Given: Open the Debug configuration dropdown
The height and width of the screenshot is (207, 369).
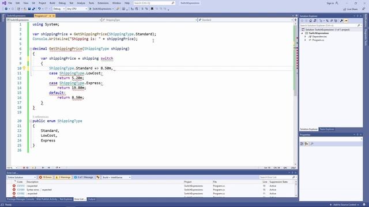Looking at the screenshot, I should (59, 9).
